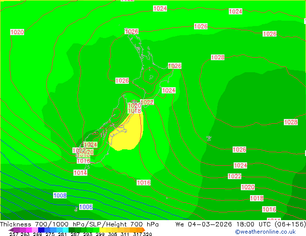Select the 1026 label south of Chatham Islands
This screenshot has height=236, width=306.
pos(239,149)
